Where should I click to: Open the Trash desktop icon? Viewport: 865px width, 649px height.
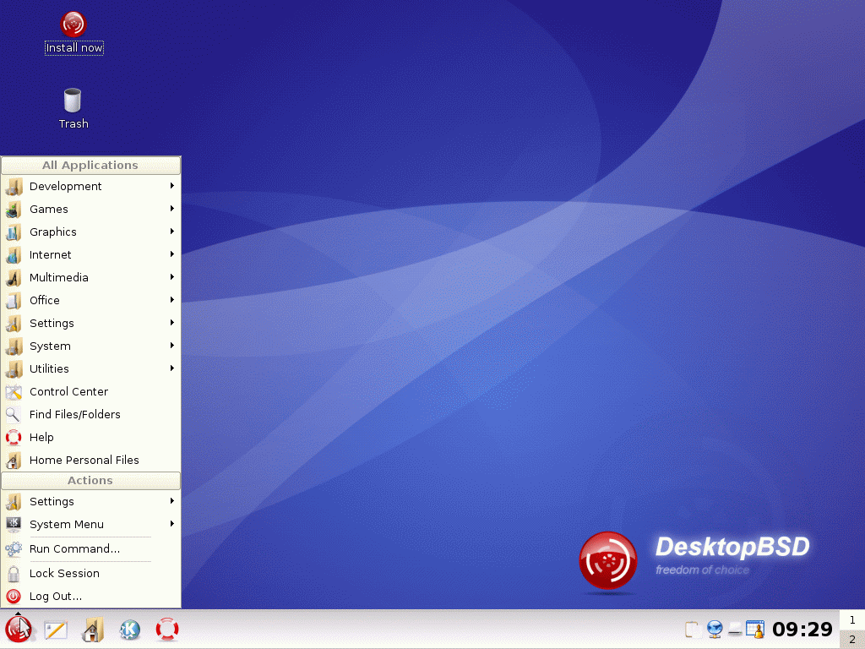coord(73,109)
